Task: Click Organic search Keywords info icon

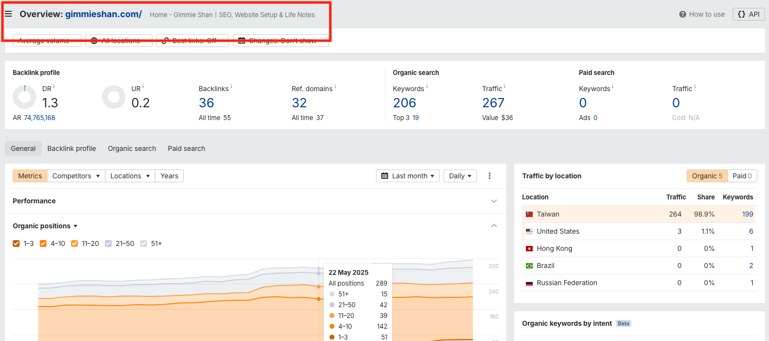Action: [x=427, y=87]
